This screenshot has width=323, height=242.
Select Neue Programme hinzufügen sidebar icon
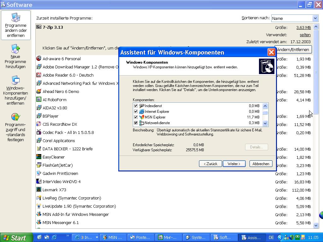(x=15, y=49)
